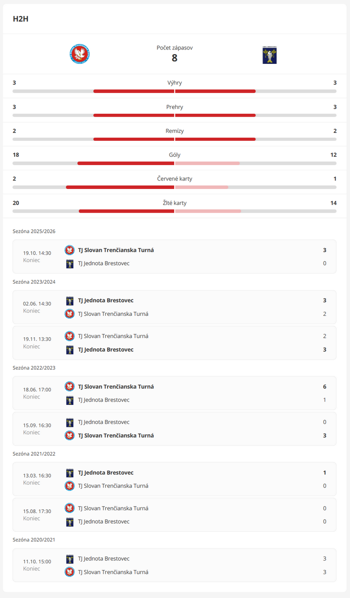Image resolution: width=350 pixels, height=598 pixels.
Task: Click the Slovan crest in the 19.10. match
Action: pos(70,250)
